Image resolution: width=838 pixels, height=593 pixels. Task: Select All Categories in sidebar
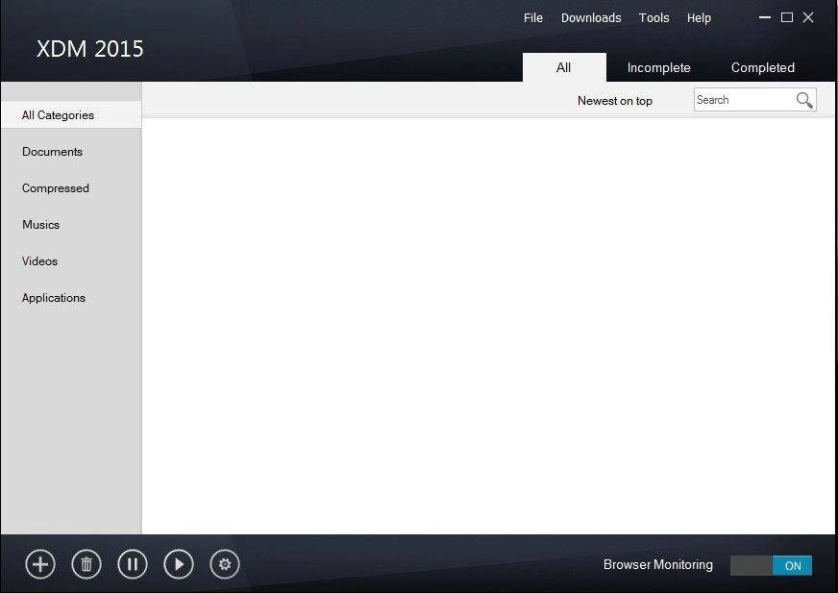71,115
